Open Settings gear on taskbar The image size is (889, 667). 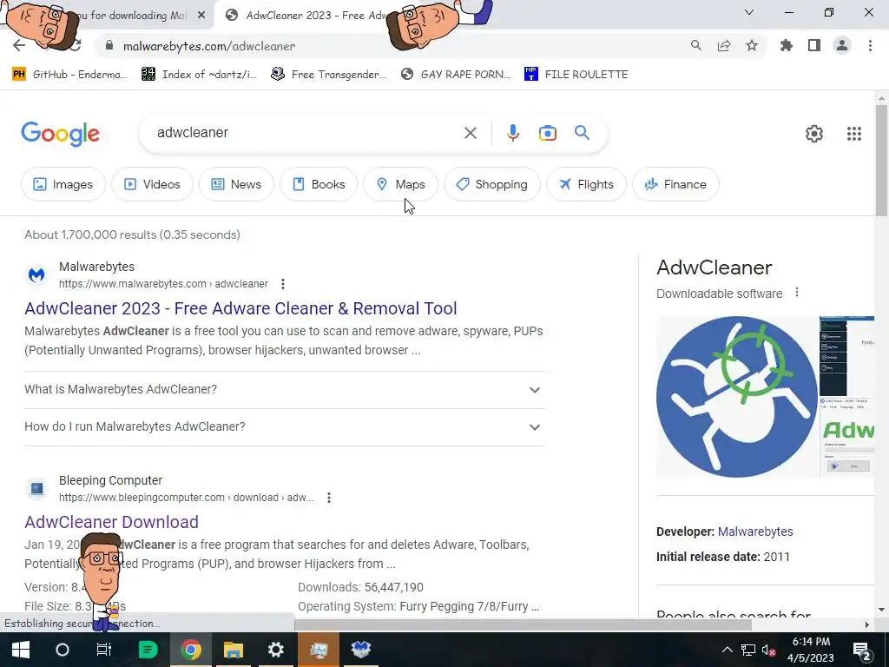(275, 650)
